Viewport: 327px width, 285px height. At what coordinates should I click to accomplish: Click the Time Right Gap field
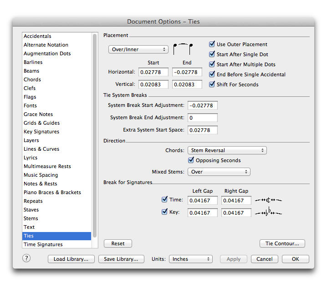point(236,201)
